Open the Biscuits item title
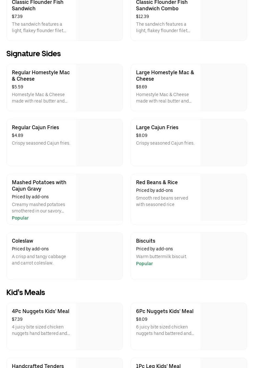258x368 pixels. 146,241
